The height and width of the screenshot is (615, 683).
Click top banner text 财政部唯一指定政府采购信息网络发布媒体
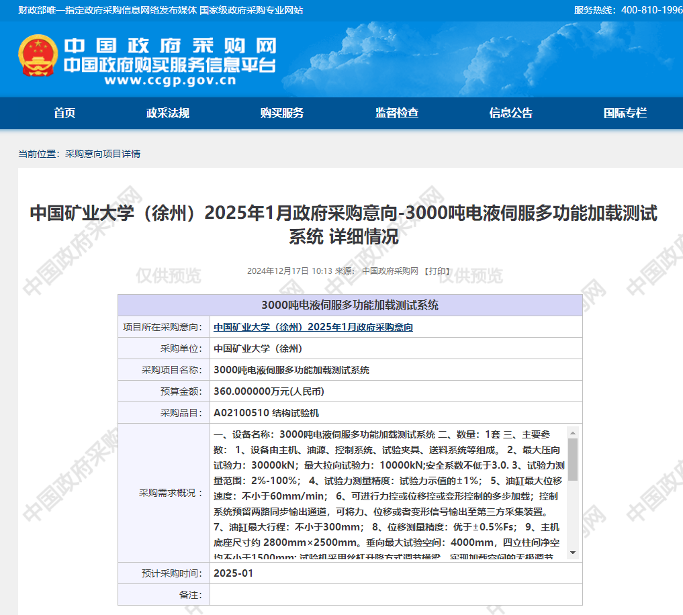point(107,10)
